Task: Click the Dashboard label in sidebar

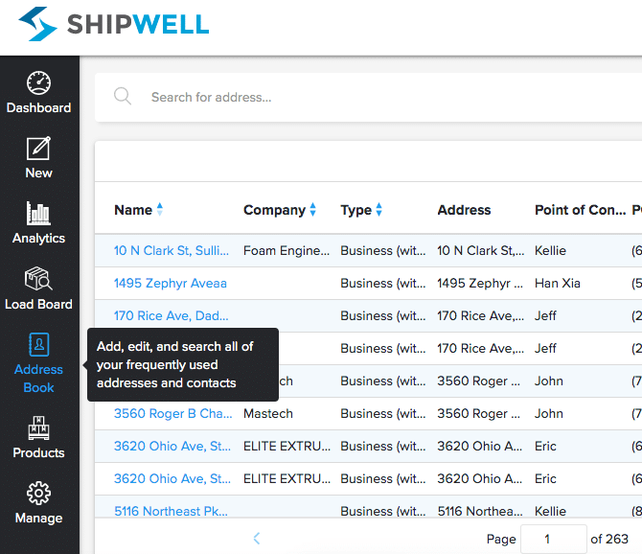Action: (38, 107)
